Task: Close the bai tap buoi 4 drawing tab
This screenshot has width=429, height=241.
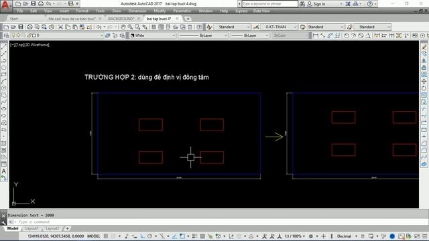Action: tap(177, 19)
